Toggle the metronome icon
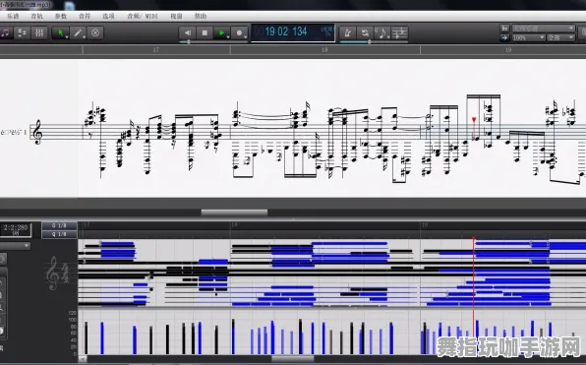Screen dimensions: 586x365 (x=348, y=32)
